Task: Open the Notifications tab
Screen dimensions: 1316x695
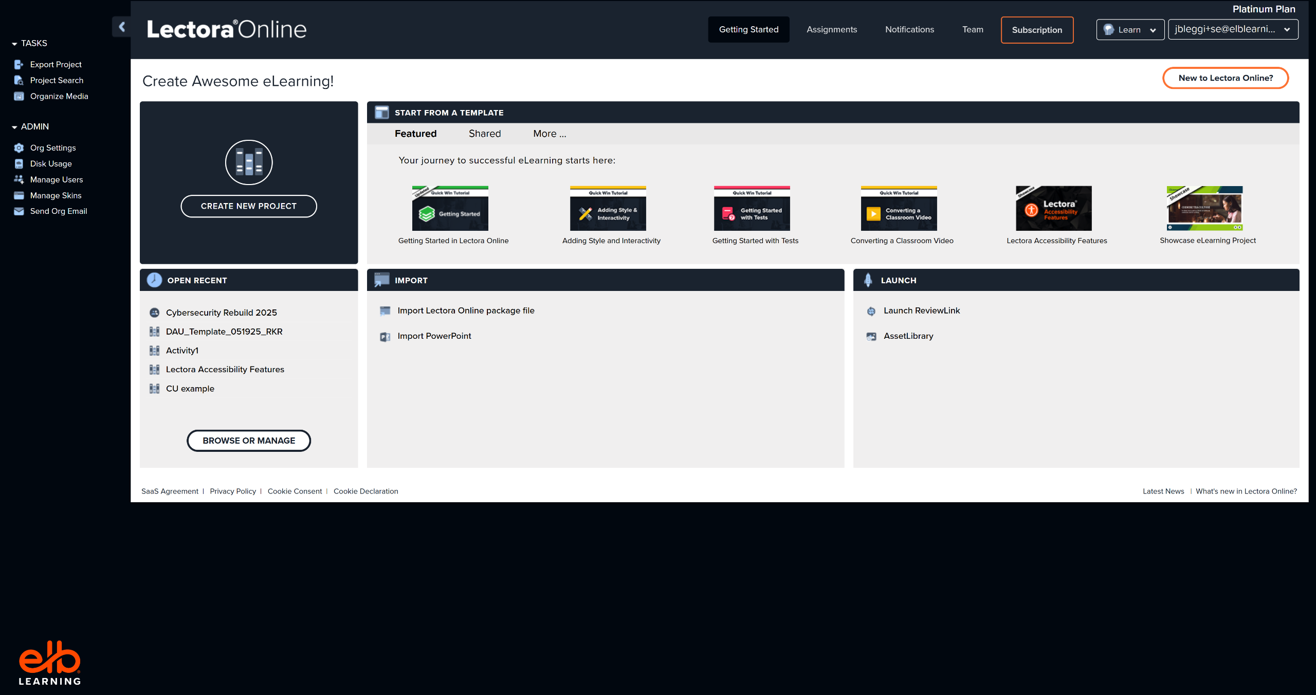Action: tap(909, 29)
